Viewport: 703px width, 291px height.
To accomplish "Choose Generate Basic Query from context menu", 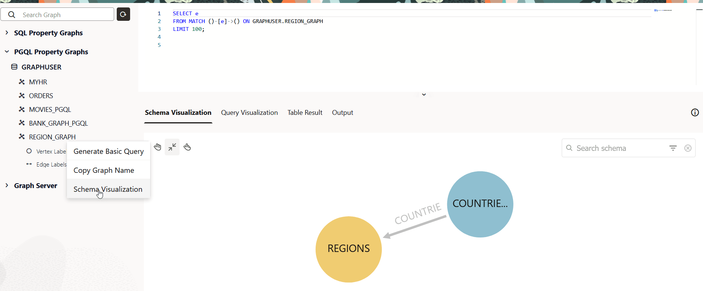I will pos(109,151).
